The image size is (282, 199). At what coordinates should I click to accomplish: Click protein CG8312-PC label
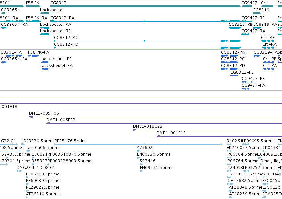233,59
